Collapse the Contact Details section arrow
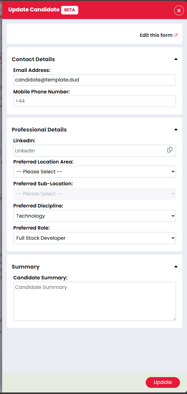This screenshot has height=394, width=187. click(x=176, y=59)
